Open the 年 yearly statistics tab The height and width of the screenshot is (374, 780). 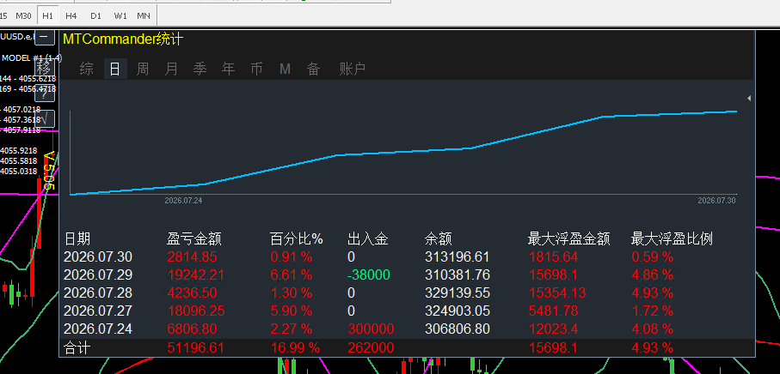point(229,69)
